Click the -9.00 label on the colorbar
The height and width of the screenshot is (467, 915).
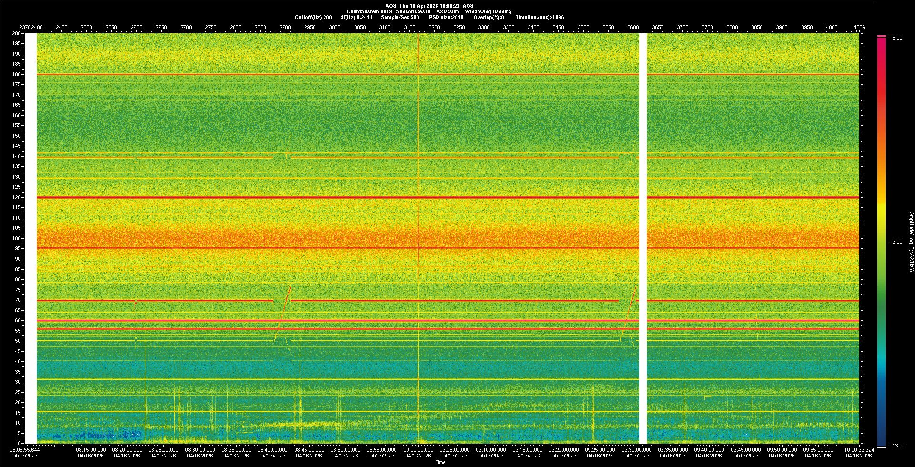point(896,242)
